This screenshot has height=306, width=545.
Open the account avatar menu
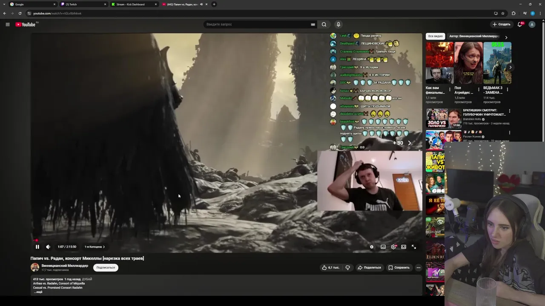(532, 25)
